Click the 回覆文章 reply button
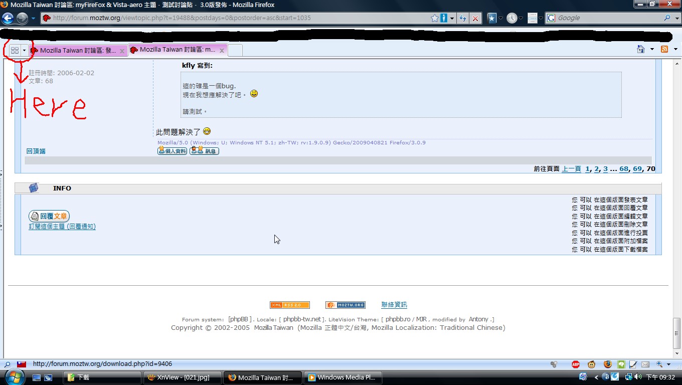 point(49,216)
